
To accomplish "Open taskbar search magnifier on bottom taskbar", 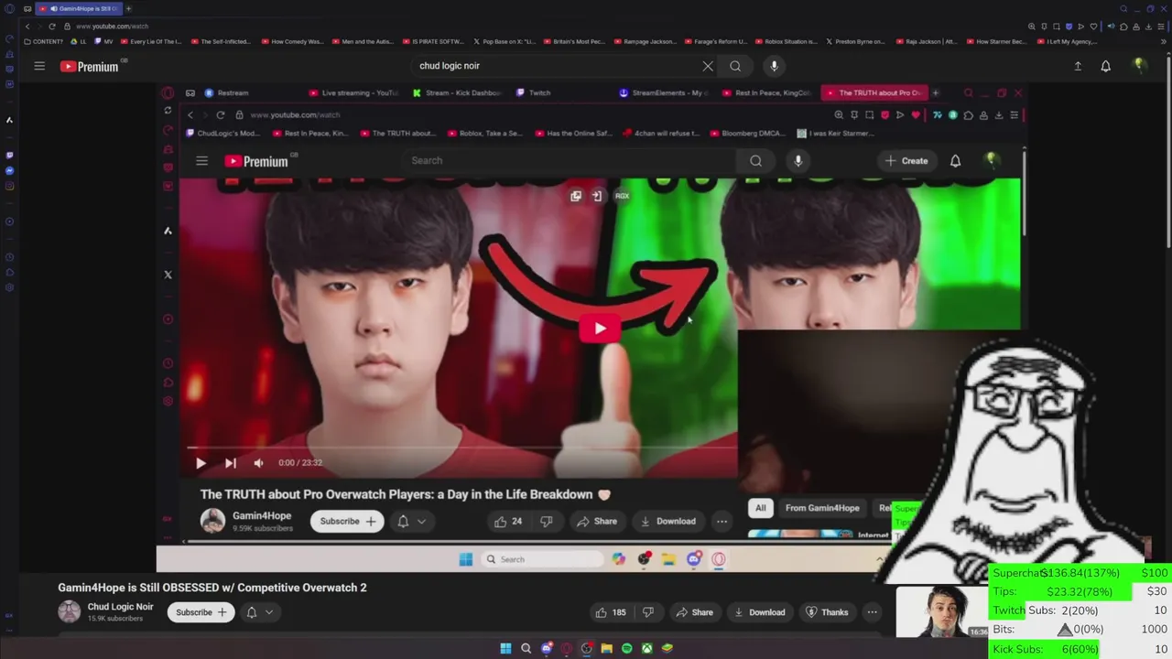I will (526, 648).
